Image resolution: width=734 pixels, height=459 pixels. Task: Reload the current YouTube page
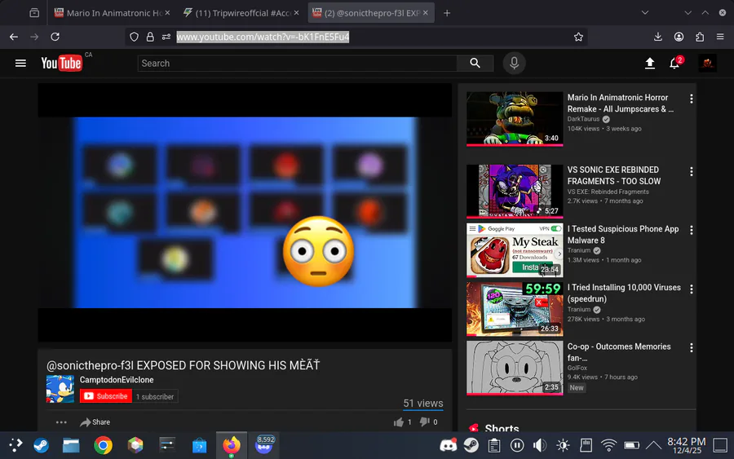tap(55, 37)
